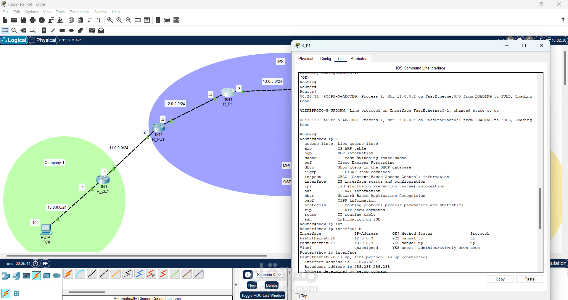This screenshot has height=300, width=568.
Task: Select the Draw Rectangle tool
Action: click(62, 30)
